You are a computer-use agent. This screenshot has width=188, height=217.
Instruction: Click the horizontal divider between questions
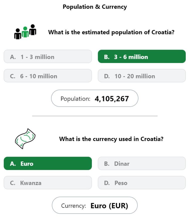click(95, 116)
